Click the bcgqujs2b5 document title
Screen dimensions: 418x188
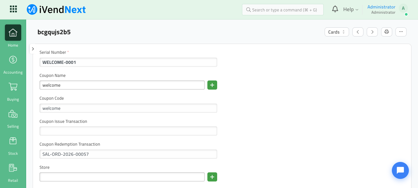pyautogui.click(x=54, y=32)
